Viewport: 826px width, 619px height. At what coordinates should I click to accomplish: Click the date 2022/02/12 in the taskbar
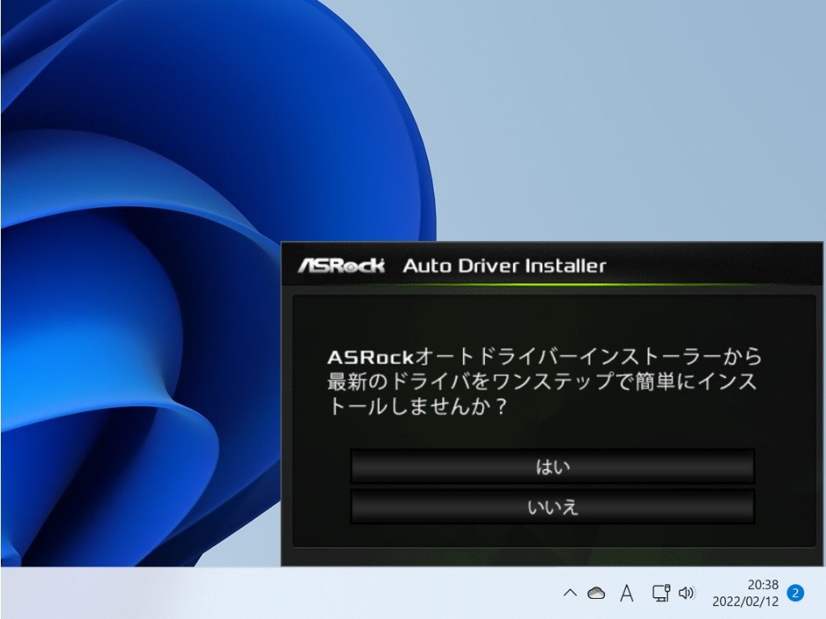pos(745,601)
